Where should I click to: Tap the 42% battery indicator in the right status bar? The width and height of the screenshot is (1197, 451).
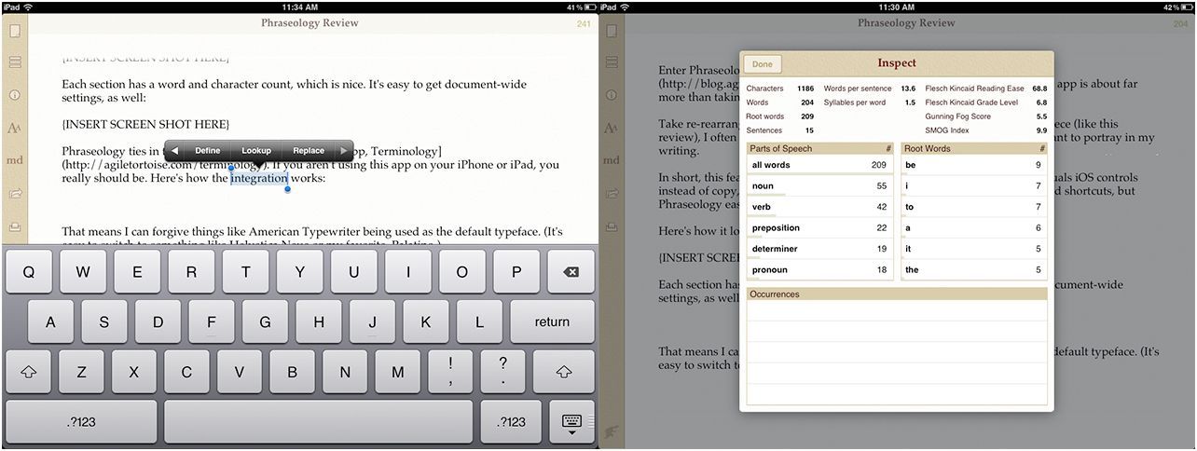pos(1178,7)
